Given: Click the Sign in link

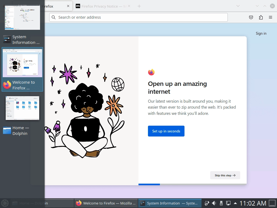Looking at the screenshot, I should click(x=261, y=33).
